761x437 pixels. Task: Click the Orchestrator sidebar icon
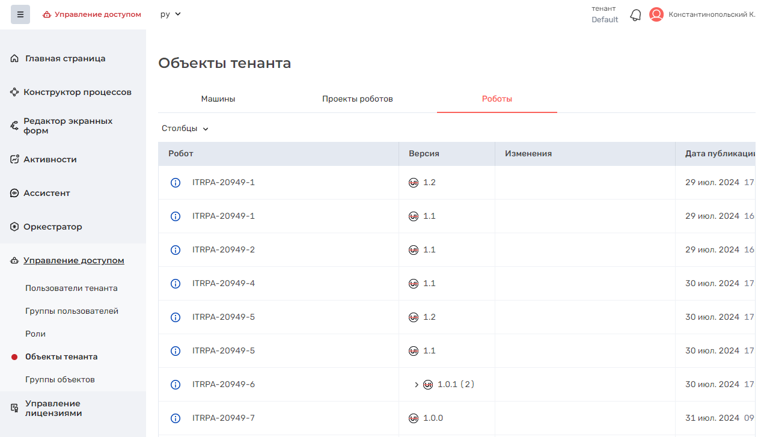click(15, 227)
